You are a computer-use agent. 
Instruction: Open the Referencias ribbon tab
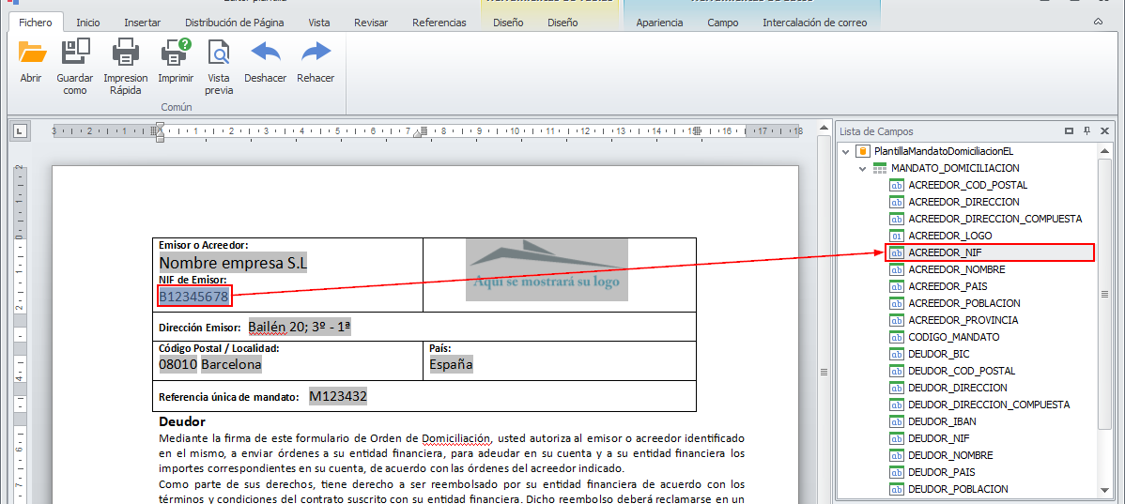point(439,23)
